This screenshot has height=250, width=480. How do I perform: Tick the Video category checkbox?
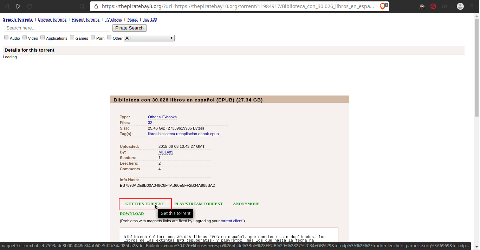pyautogui.click(x=25, y=38)
